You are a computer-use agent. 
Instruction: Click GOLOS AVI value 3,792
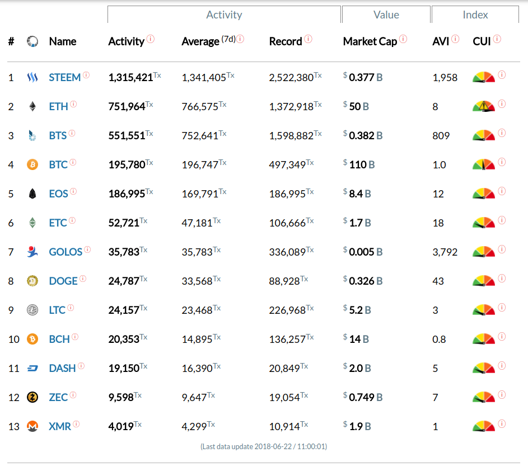click(445, 252)
